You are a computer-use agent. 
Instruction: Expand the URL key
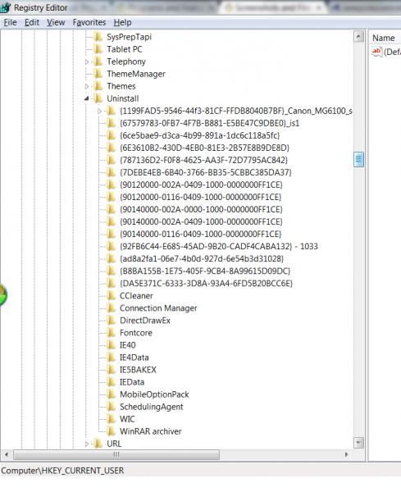(x=87, y=444)
